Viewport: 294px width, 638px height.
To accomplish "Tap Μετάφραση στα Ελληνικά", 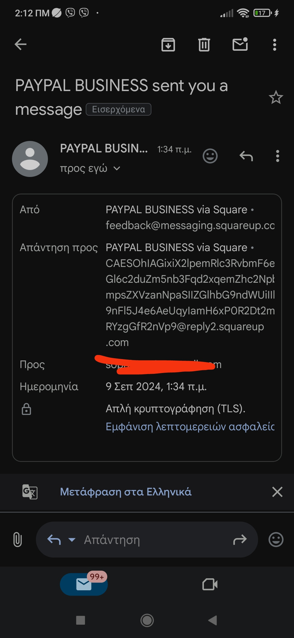I will point(126,492).
